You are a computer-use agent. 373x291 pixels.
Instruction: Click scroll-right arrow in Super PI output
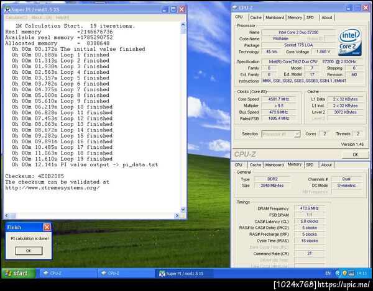pos(177,215)
